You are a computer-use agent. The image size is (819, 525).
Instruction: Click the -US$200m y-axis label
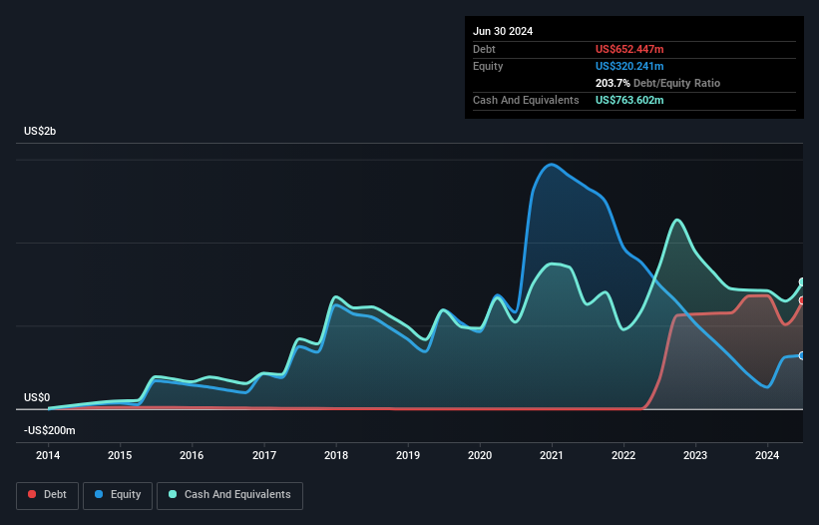point(50,430)
